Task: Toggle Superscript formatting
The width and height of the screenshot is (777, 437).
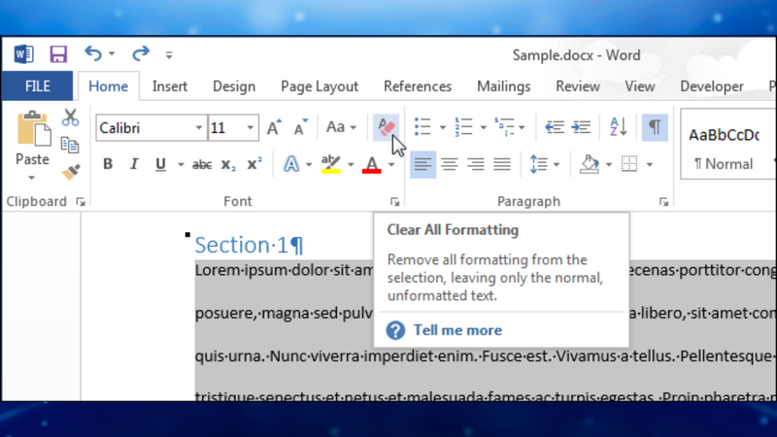Action: [x=254, y=164]
